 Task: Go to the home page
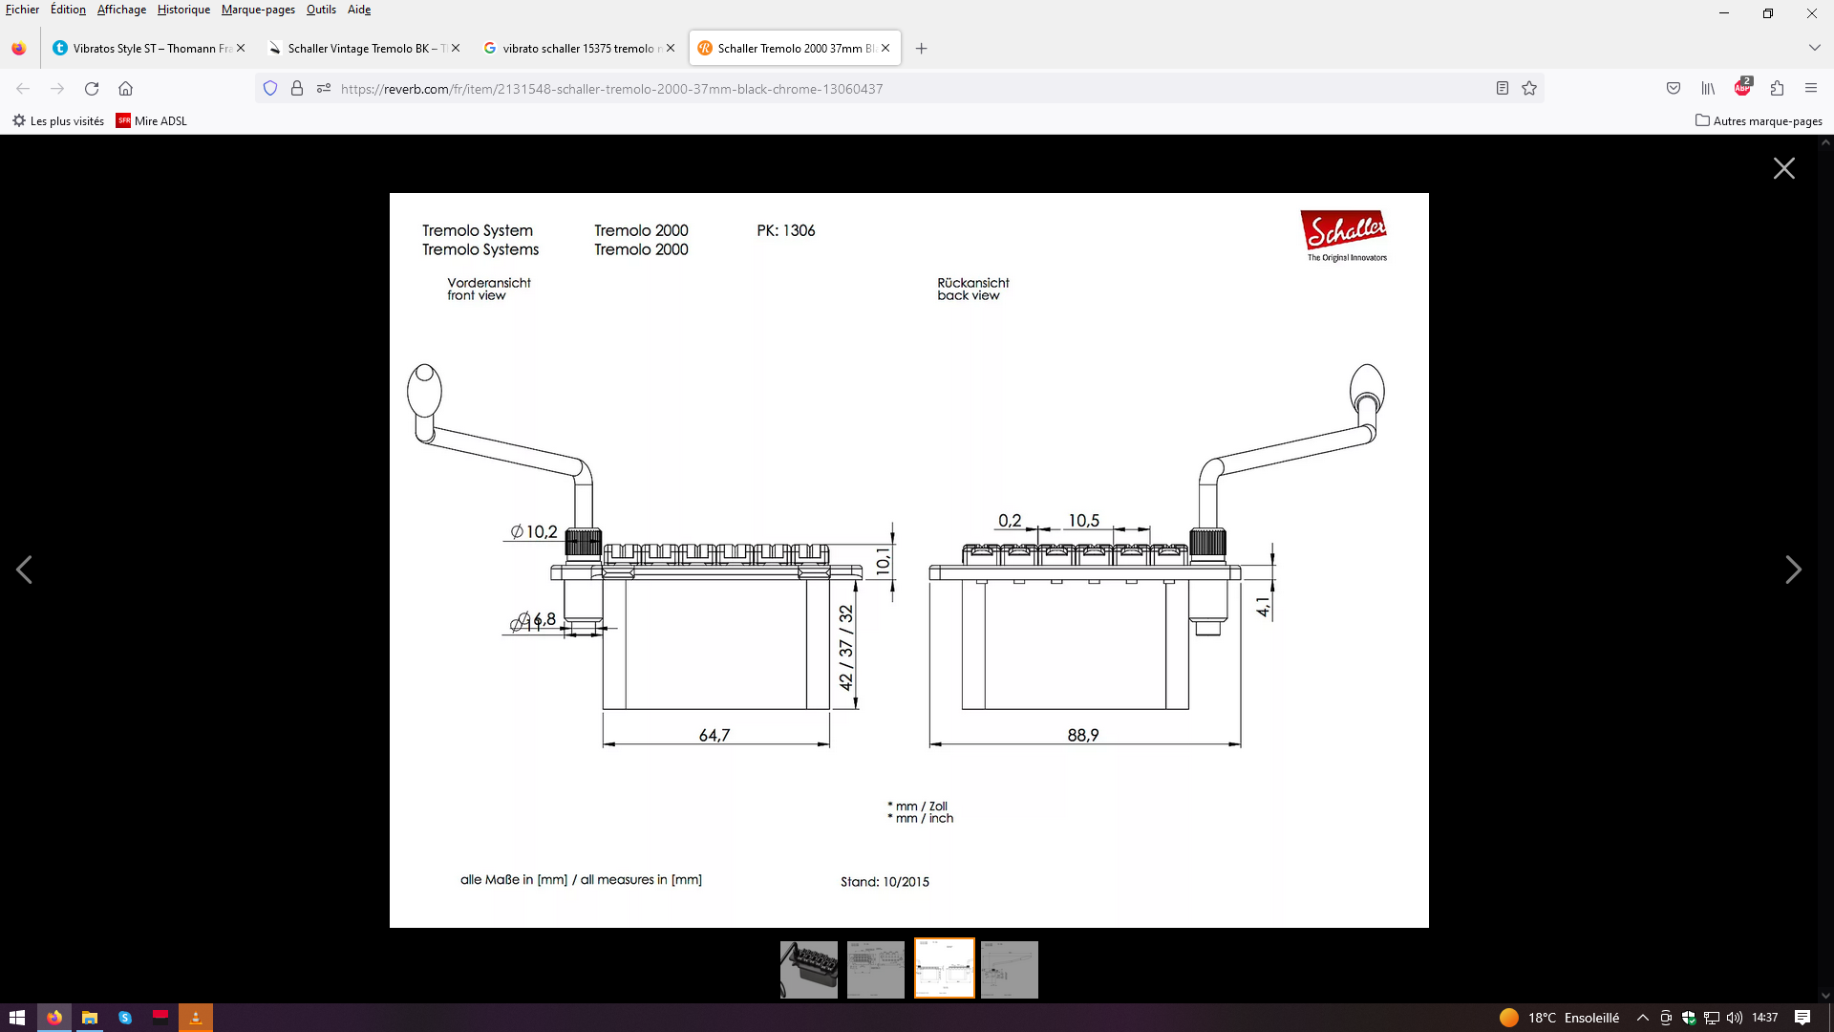point(125,88)
